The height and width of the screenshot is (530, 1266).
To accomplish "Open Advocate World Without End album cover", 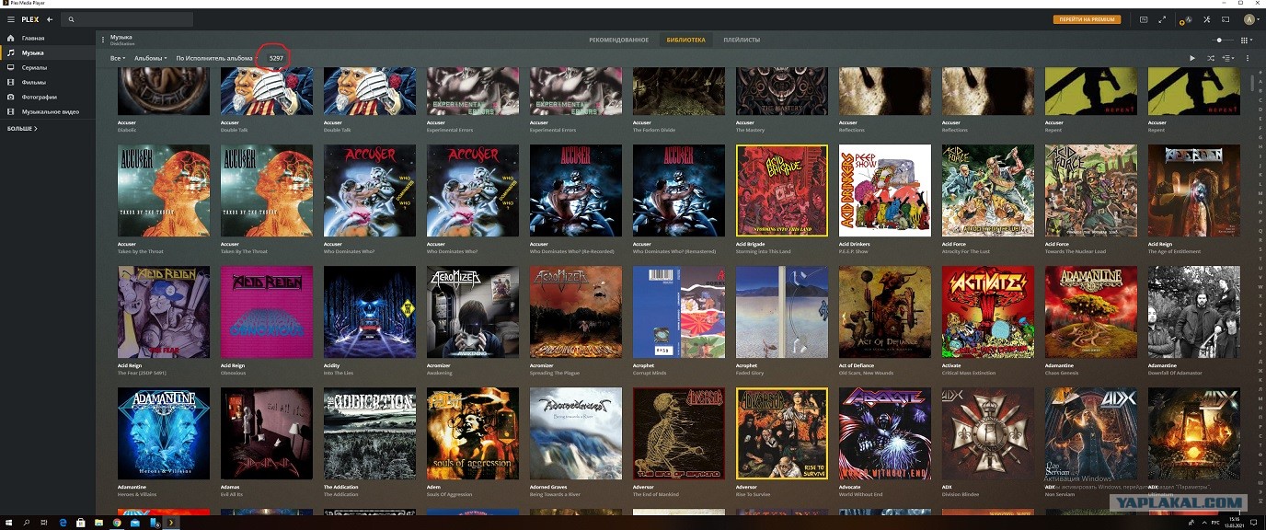I will [884, 433].
